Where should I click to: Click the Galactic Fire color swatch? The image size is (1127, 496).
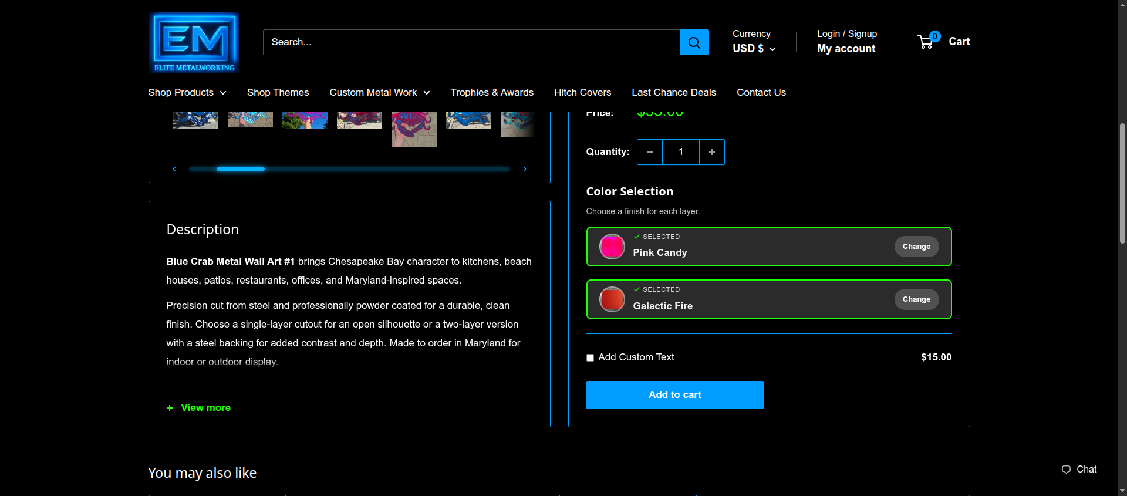pos(612,299)
